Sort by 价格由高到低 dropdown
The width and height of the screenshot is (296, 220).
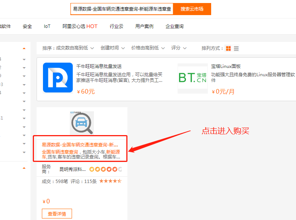148,48
